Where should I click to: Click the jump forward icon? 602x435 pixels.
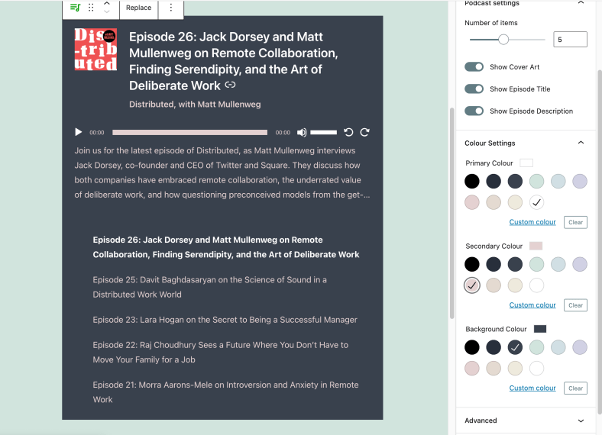365,132
